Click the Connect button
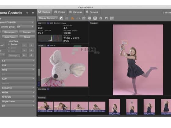The image size is (171, 128). coord(27,32)
